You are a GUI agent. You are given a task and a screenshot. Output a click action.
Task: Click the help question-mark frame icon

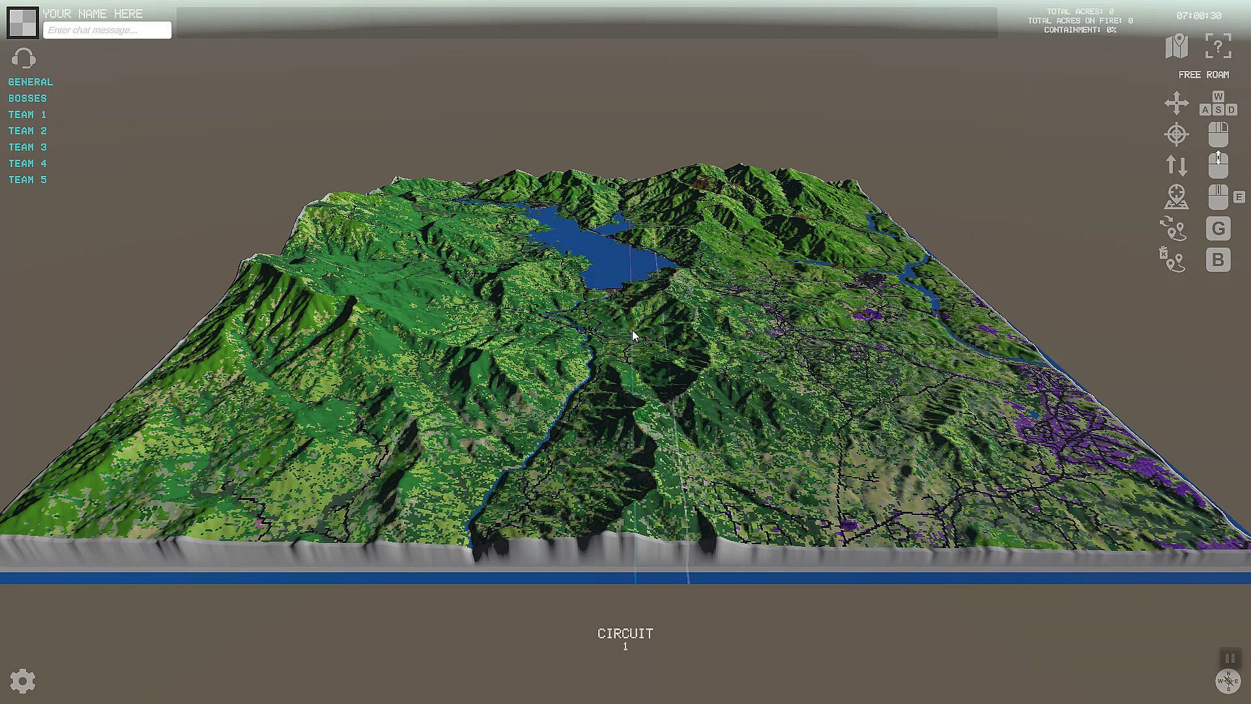[x=1218, y=46]
